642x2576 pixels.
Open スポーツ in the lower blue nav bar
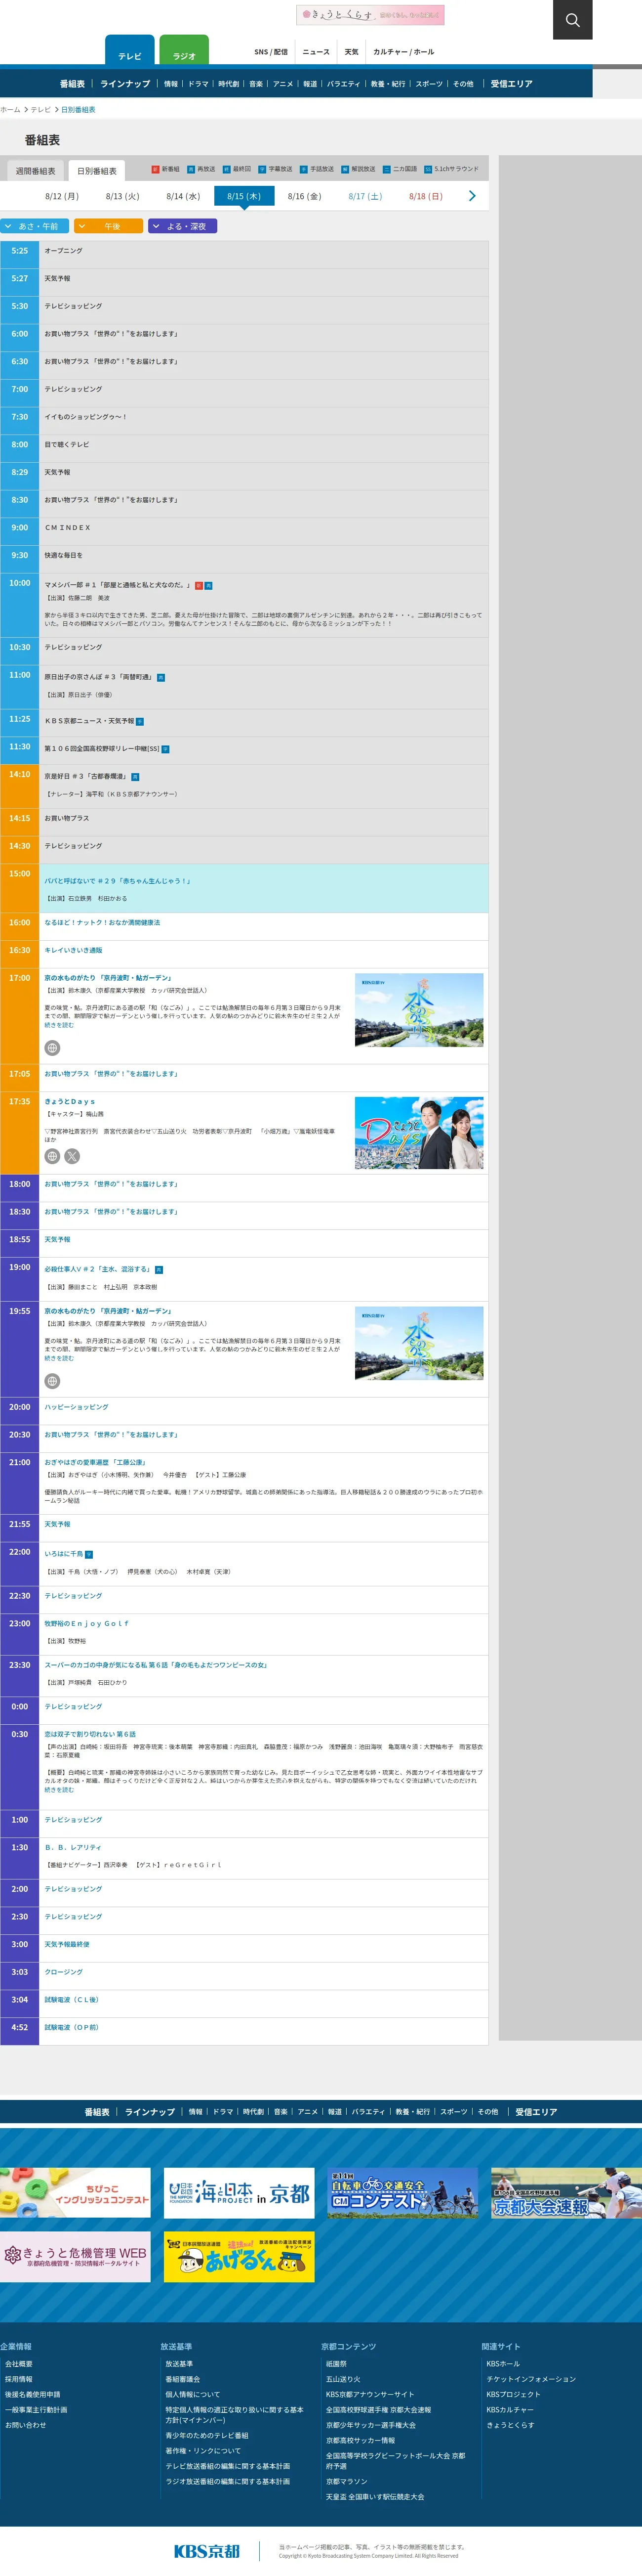click(x=453, y=2112)
